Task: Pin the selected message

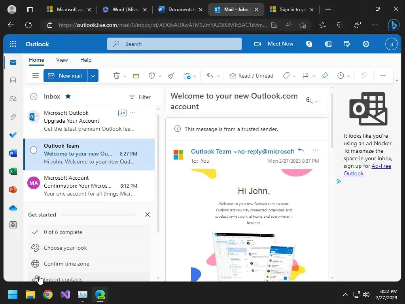Action: (x=325, y=76)
